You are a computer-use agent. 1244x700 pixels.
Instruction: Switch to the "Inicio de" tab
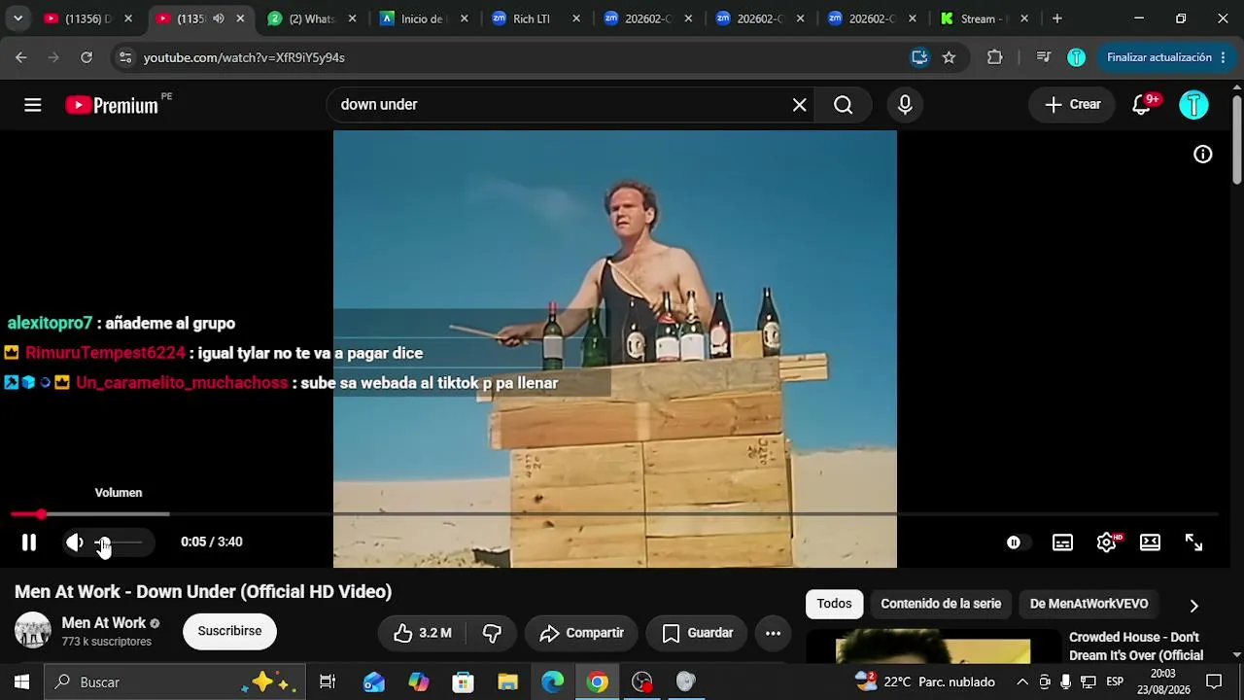coord(425,18)
